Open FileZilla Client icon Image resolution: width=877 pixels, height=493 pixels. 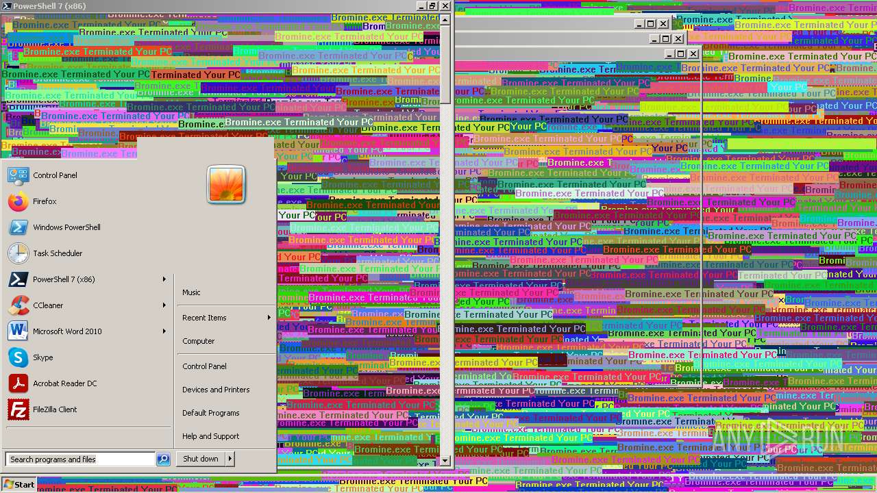[18, 409]
